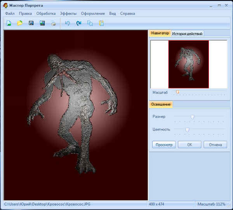Click the save floppy disk icon

tap(31, 23)
